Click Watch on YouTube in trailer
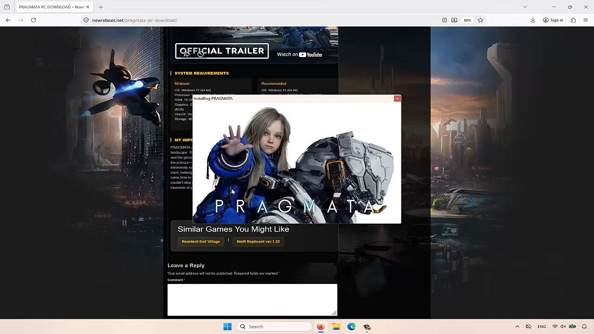 [x=299, y=54]
